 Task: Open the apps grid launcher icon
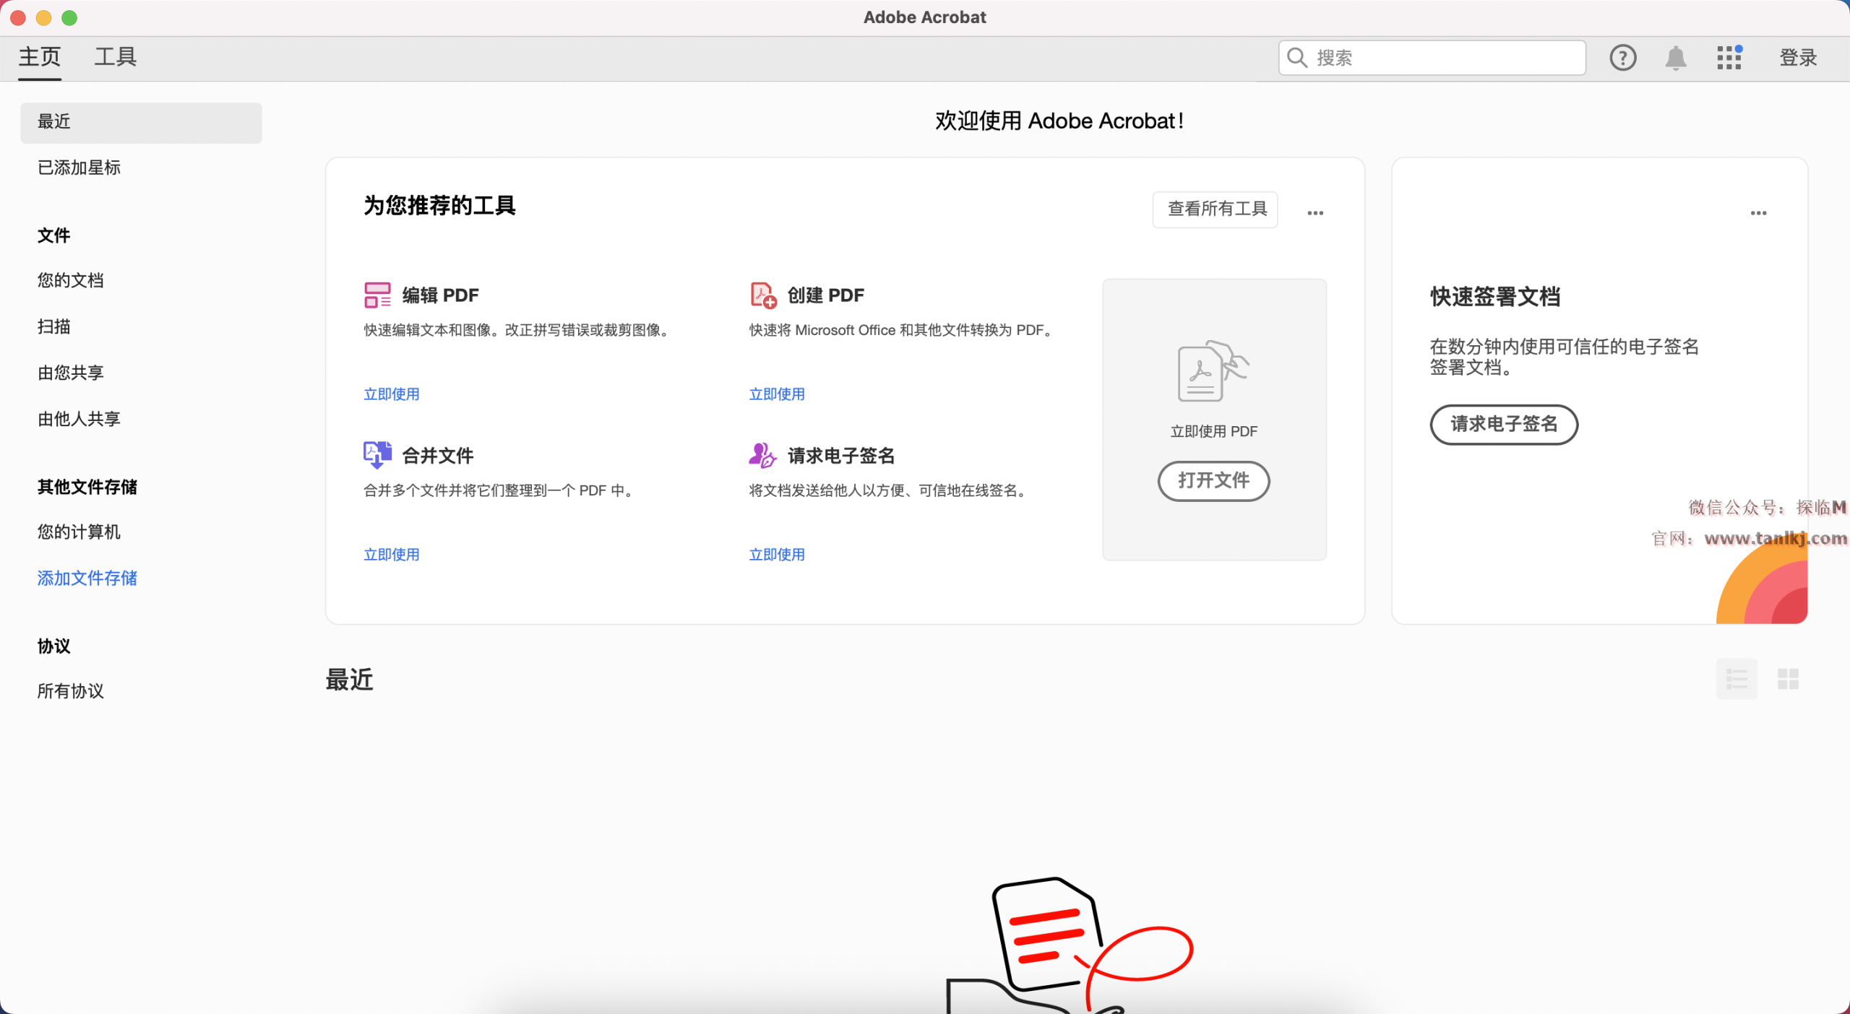tap(1729, 58)
